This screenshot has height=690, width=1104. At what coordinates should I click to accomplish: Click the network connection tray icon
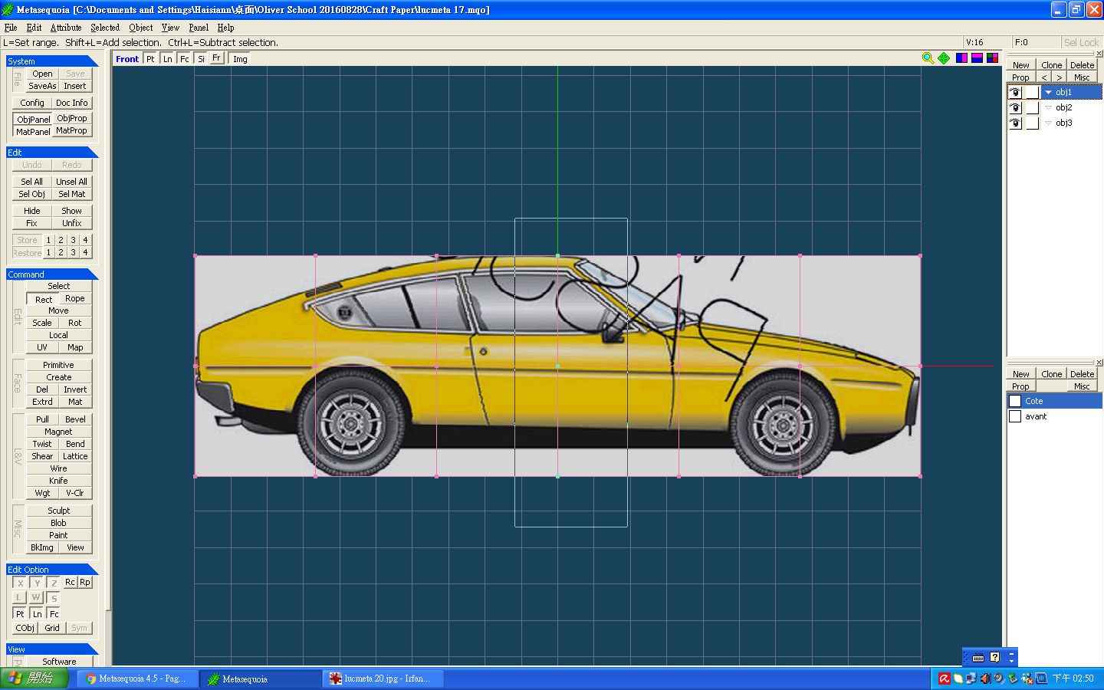(971, 678)
